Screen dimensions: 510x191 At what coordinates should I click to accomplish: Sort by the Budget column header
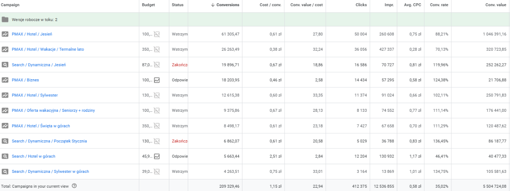[x=149, y=5]
